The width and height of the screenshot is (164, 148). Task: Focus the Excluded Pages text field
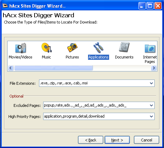click(96, 105)
